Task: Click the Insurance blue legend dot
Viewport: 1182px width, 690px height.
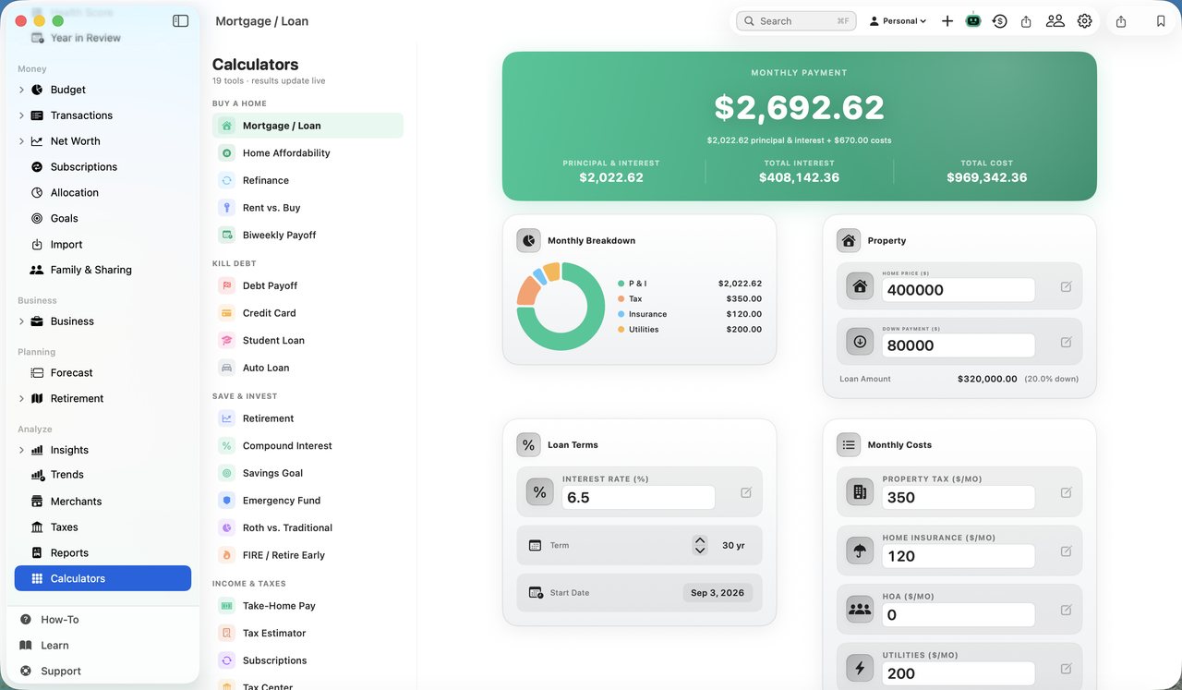Action: pyautogui.click(x=621, y=314)
